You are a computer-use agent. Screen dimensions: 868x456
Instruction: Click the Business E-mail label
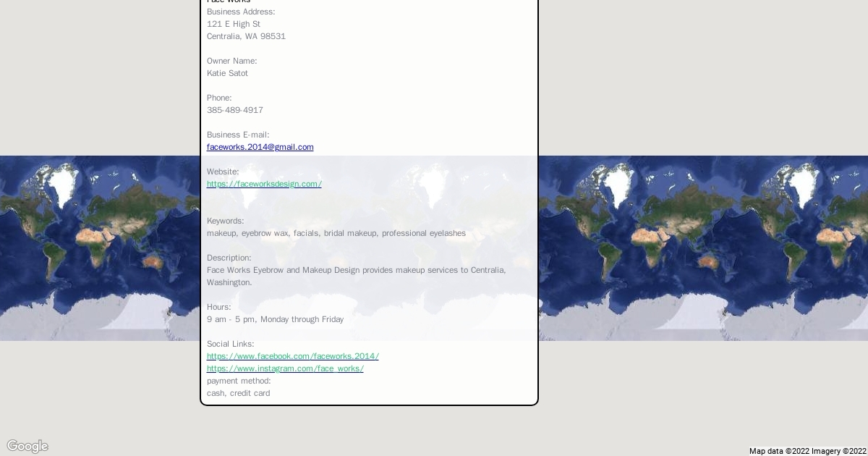click(x=237, y=135)
